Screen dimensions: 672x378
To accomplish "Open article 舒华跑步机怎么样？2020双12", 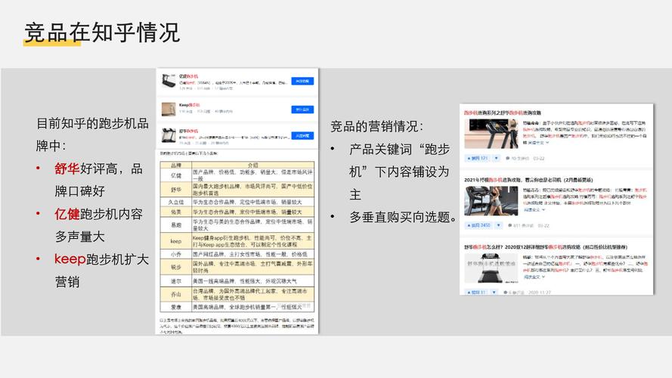I will (x=546, y=247).
